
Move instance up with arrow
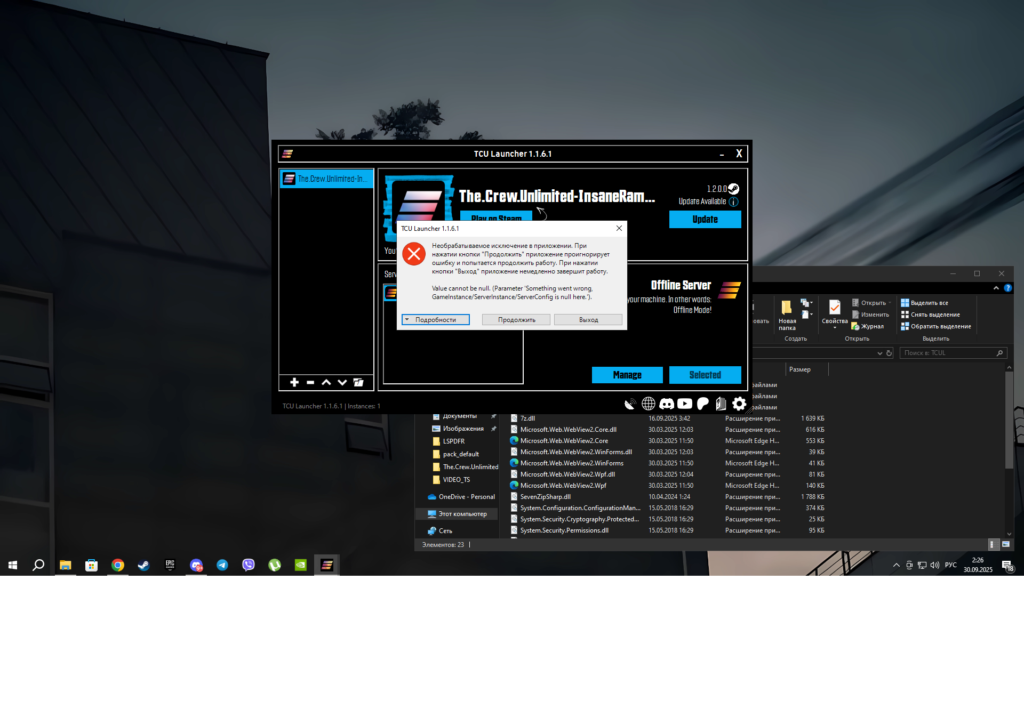click(326, 382)
